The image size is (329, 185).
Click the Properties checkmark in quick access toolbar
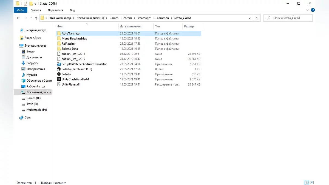pyautogui.click(x=25, y=4)
